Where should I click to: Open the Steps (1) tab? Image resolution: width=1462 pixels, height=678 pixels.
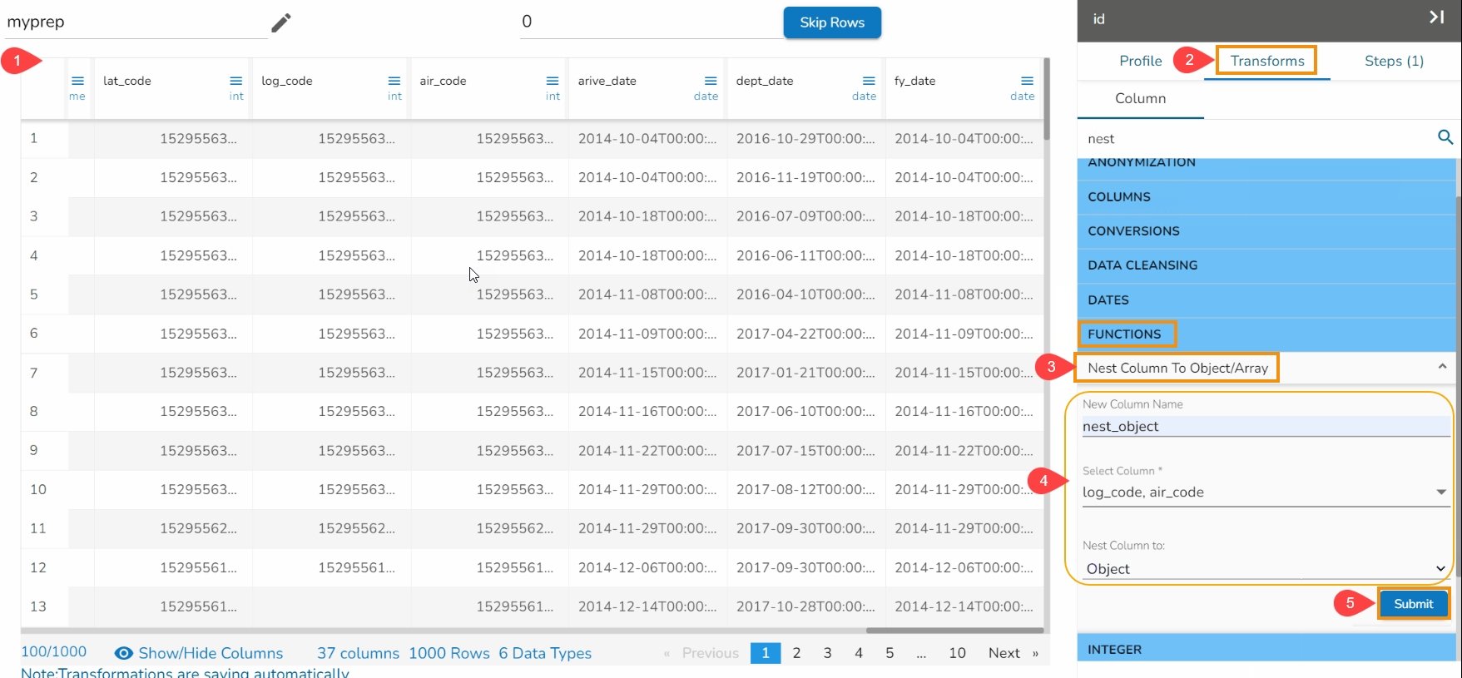coord(1394,61)
